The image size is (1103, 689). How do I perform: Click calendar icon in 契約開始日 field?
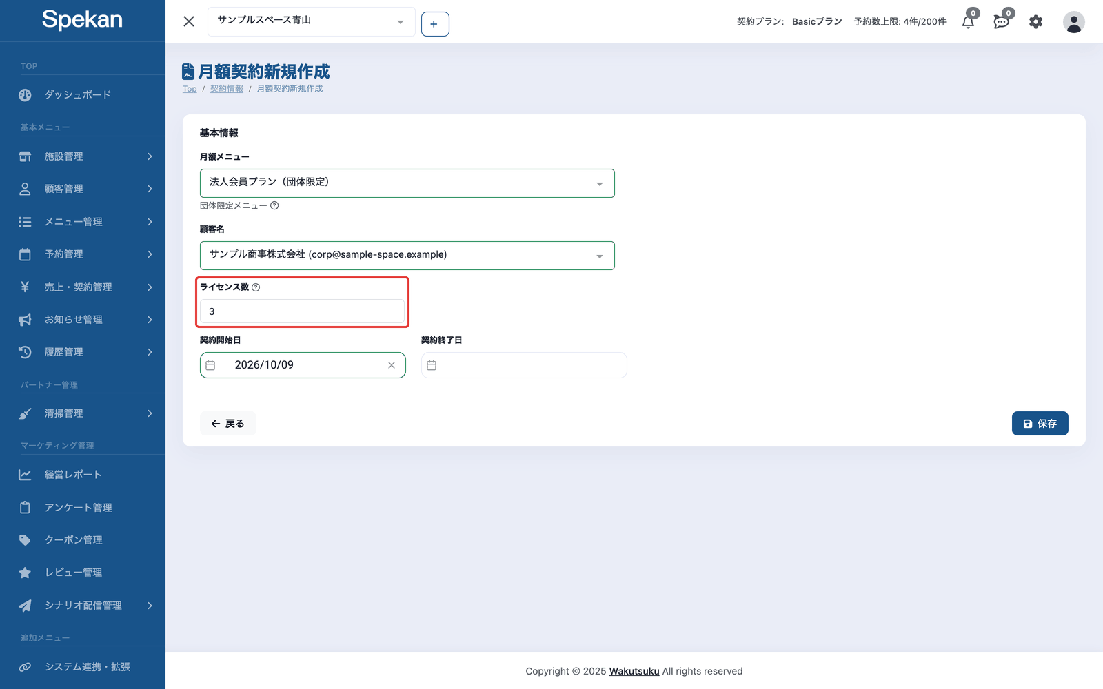[x=211, y=365]
